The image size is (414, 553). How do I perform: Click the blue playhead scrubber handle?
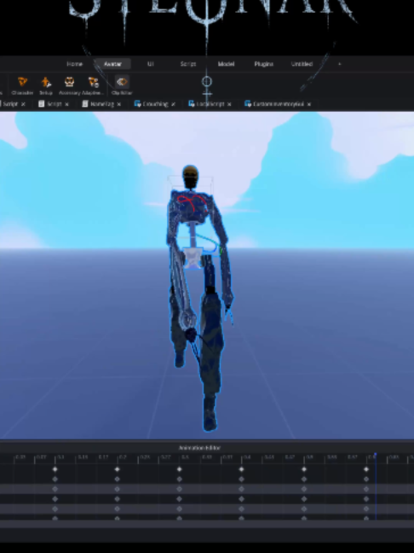click(375, 456)
